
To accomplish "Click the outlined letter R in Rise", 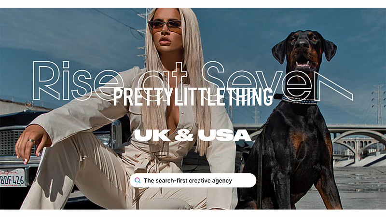I will (46, 81).
